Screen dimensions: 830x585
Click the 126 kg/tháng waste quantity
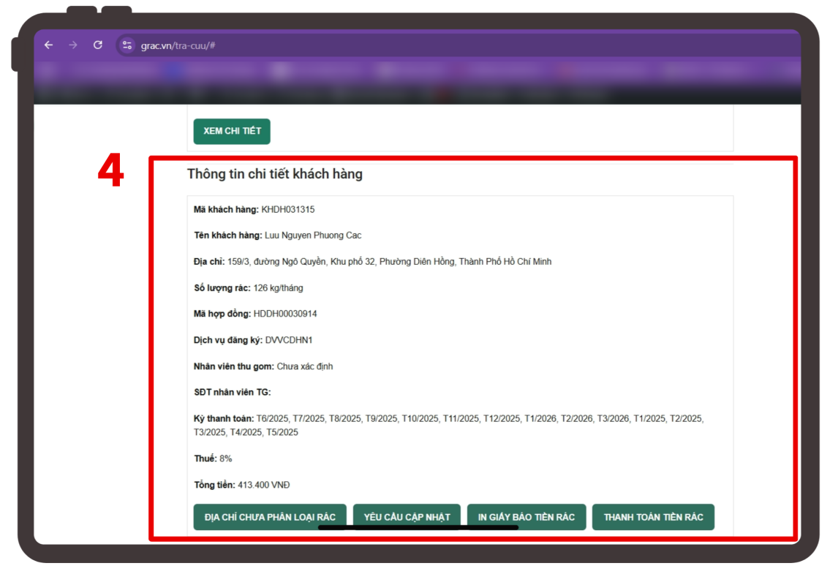[278, 288]
